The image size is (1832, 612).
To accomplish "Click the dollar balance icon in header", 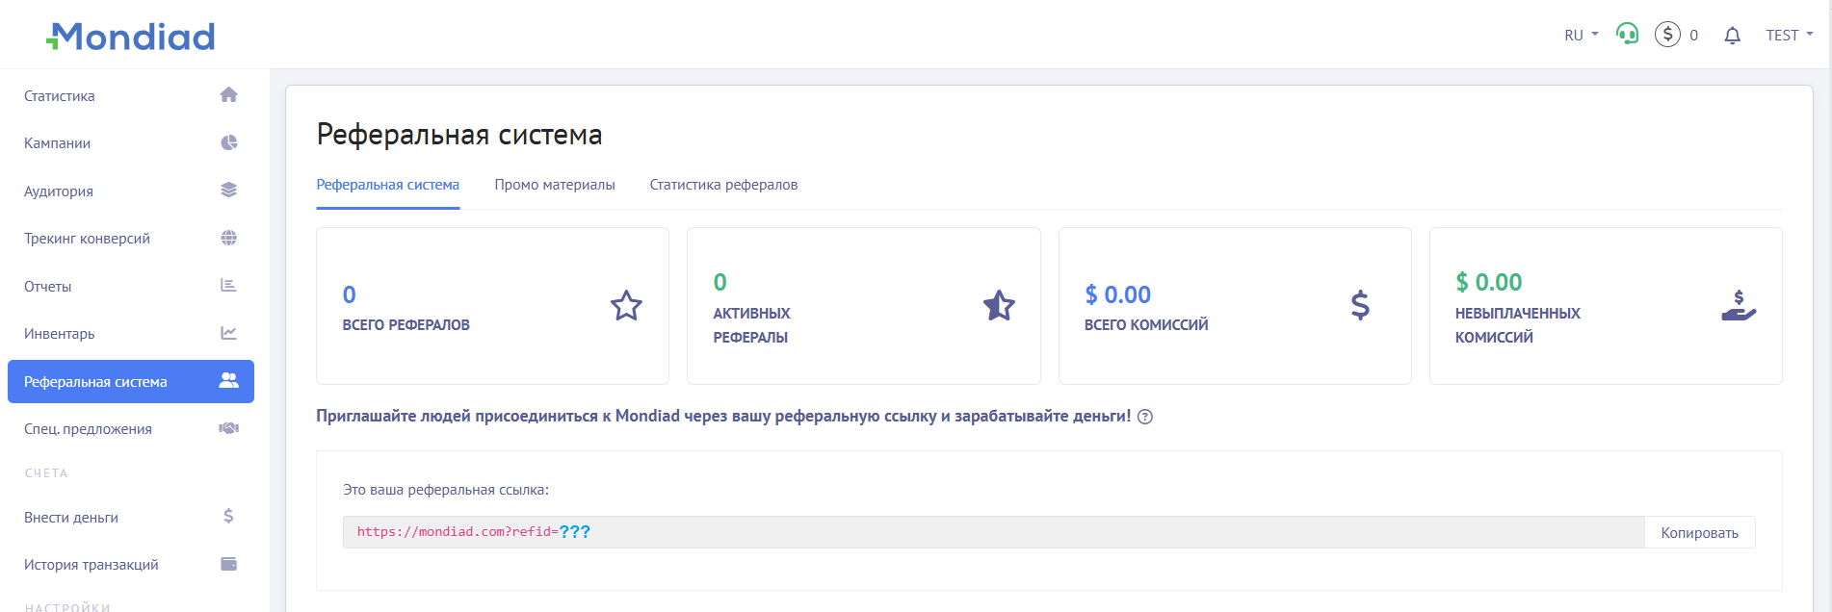I will pyautogui.click(x=1667, y=34).
